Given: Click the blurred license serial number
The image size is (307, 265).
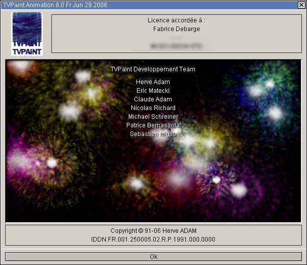Looking at the screenshot, I should pyautogui.click(x=176, y=46).
